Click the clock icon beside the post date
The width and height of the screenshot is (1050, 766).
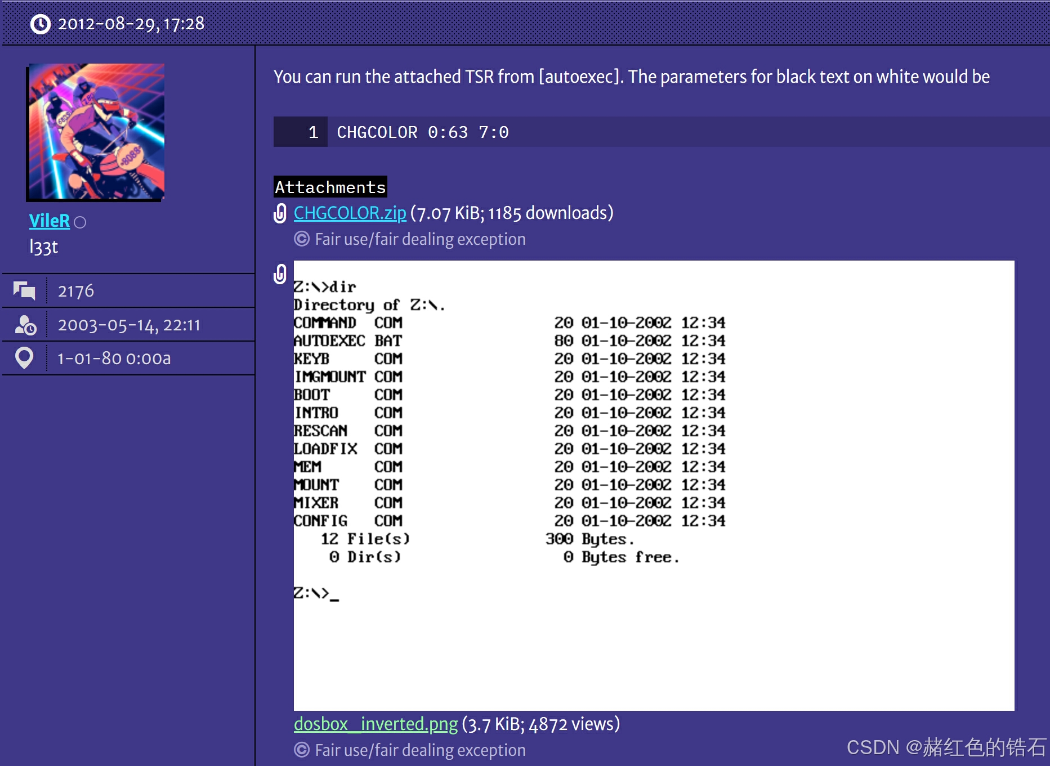point(41,24)
